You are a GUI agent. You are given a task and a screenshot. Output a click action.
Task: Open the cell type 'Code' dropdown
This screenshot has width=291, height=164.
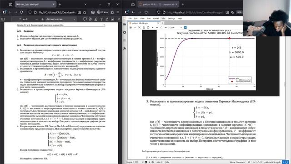[176, 27]
